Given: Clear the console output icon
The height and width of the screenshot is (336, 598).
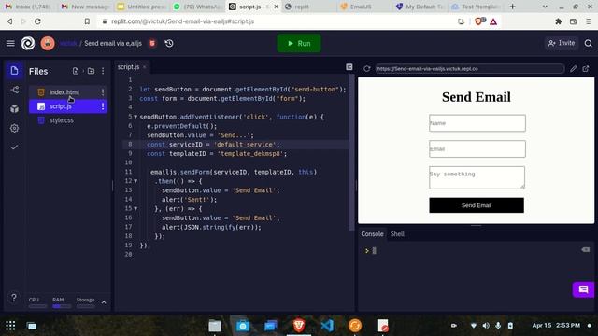Looking at the screenshot, I should point(586,250).
